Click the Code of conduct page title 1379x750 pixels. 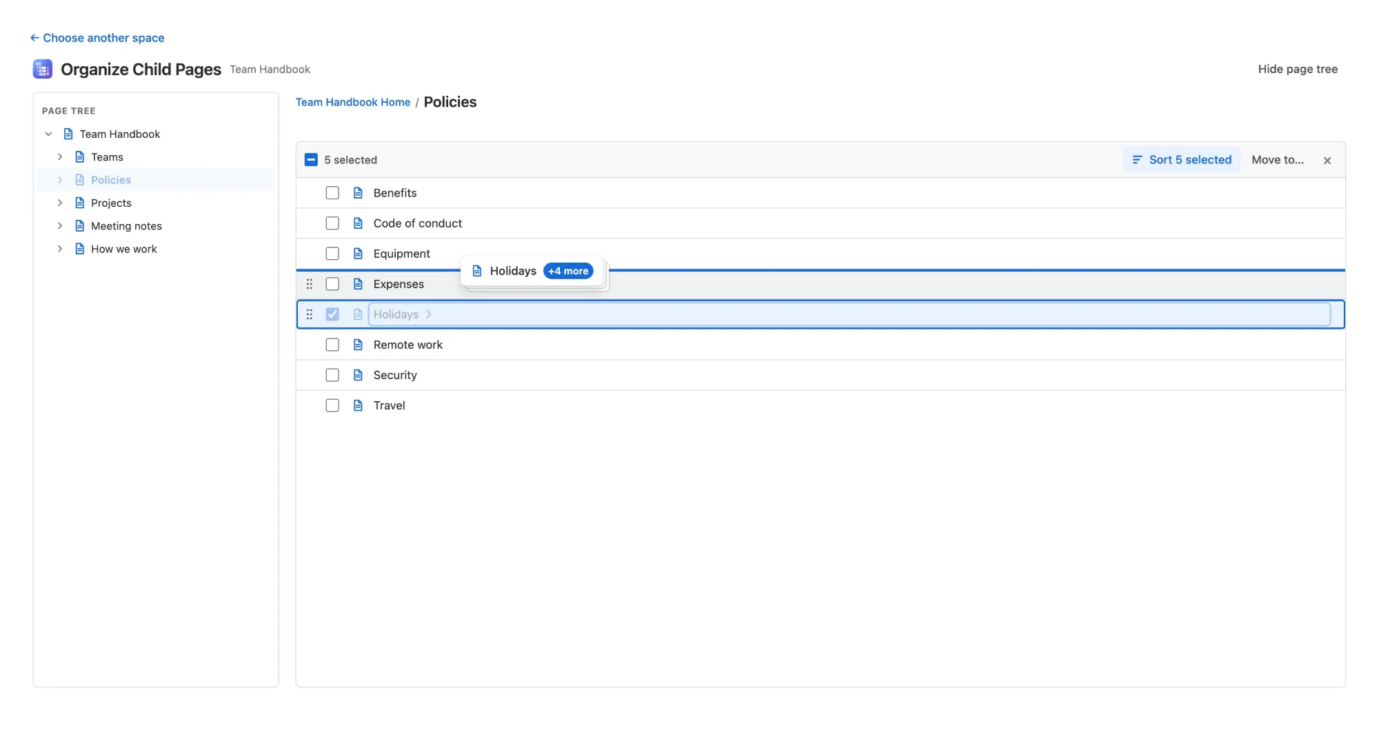(418, 223)
